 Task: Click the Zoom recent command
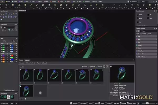(x=151, y=19)
